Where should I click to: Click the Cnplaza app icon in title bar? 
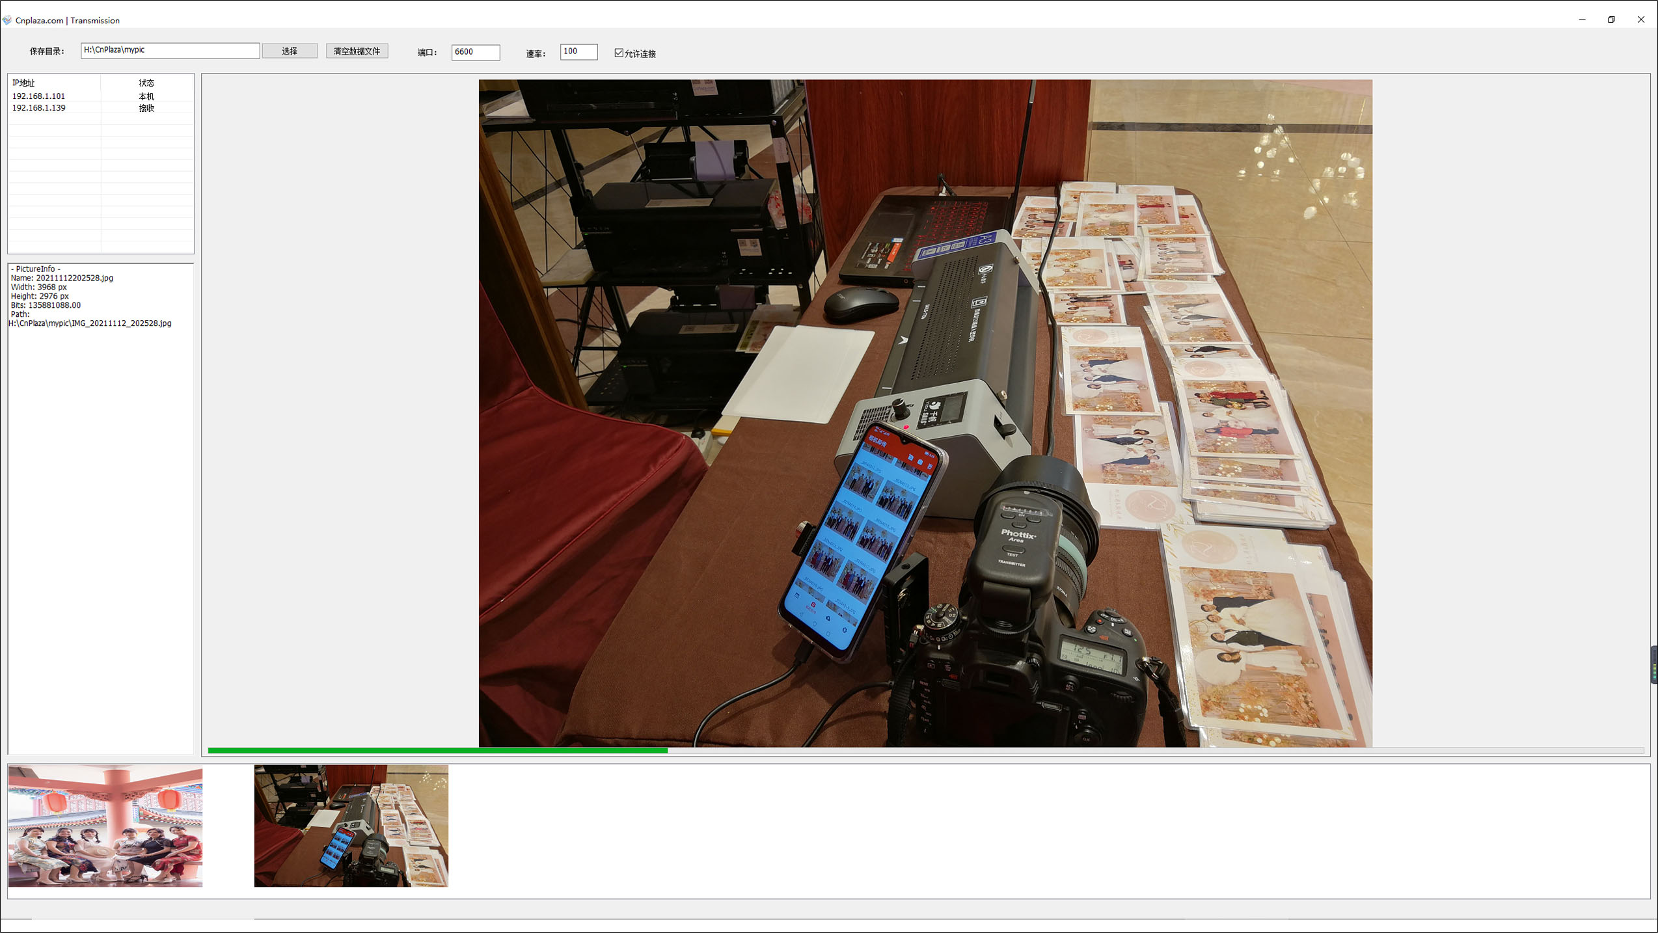7,20
